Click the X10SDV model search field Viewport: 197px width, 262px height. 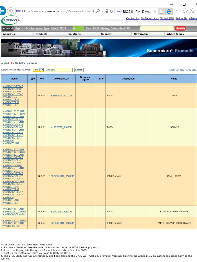coord(59,70)
